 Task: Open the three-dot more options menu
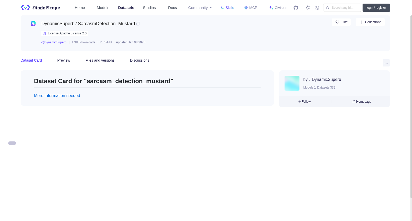point(386,63)
